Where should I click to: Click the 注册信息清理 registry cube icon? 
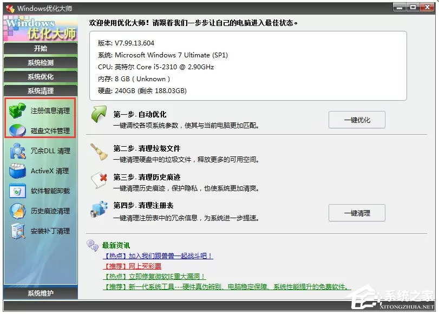pyautogui.click(x=17, y=110)
